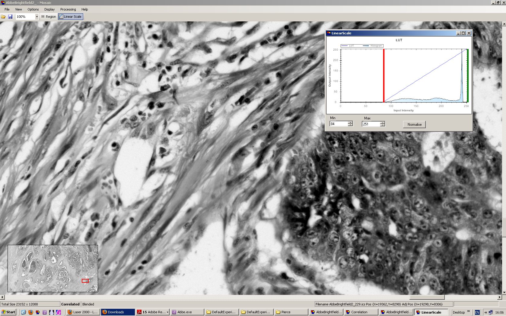Open the 100% zoom level dropdown
The height and width of the screenshot is (316, 506).
coord(37,17)
